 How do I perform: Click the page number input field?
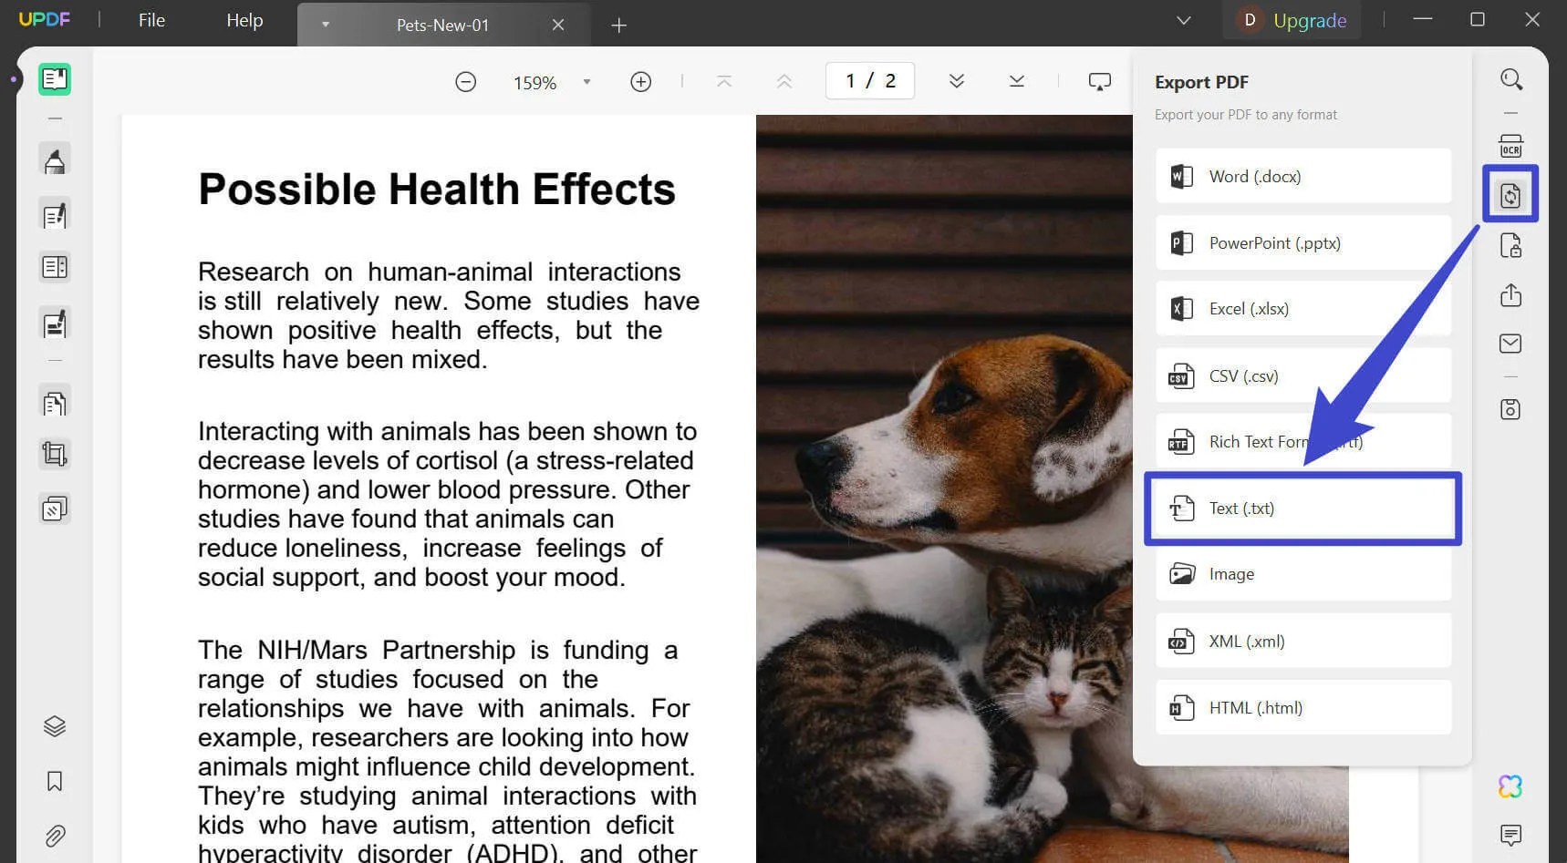[x=870, y=80]
